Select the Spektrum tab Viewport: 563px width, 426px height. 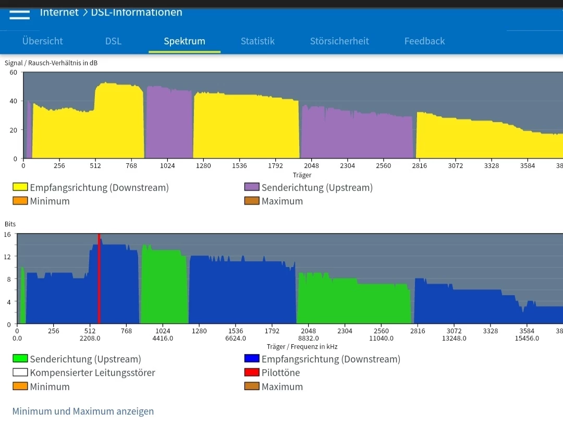click(185, 41)
